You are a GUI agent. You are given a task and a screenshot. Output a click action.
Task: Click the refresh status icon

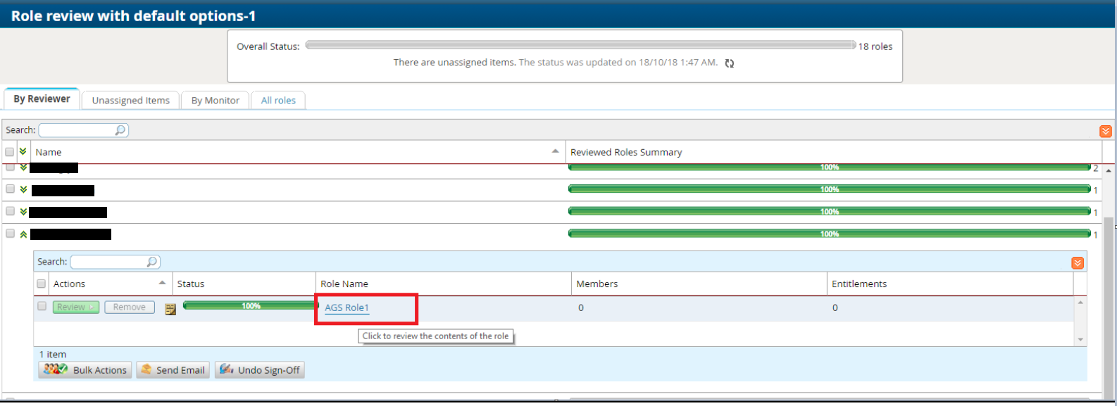click(x=730, y=63)
